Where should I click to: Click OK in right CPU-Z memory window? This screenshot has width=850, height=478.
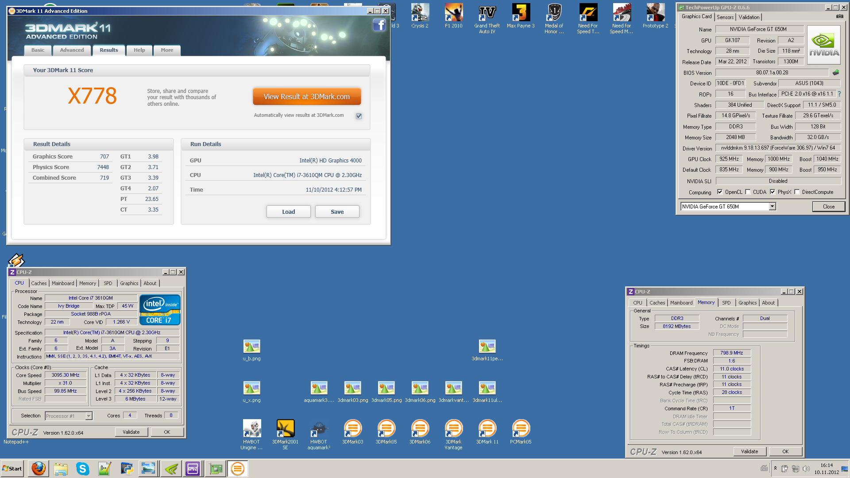click(785, 451)
